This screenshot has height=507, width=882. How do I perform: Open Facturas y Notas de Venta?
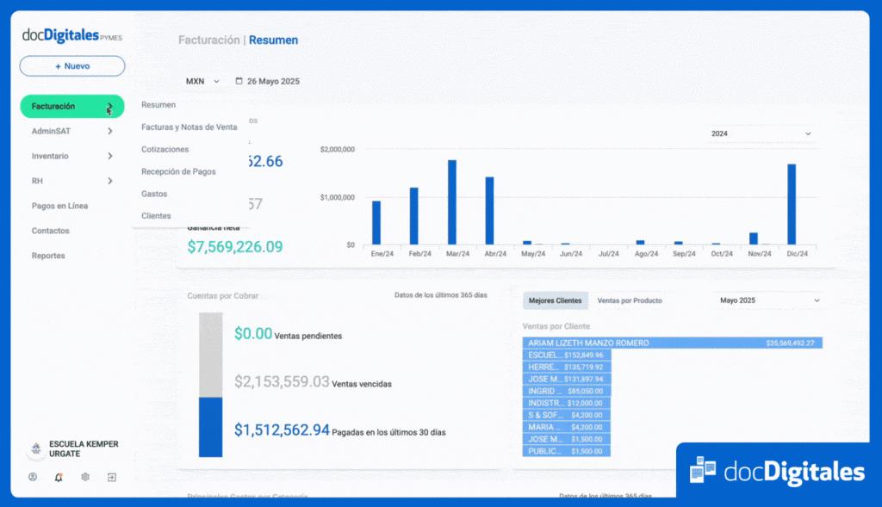189,127
